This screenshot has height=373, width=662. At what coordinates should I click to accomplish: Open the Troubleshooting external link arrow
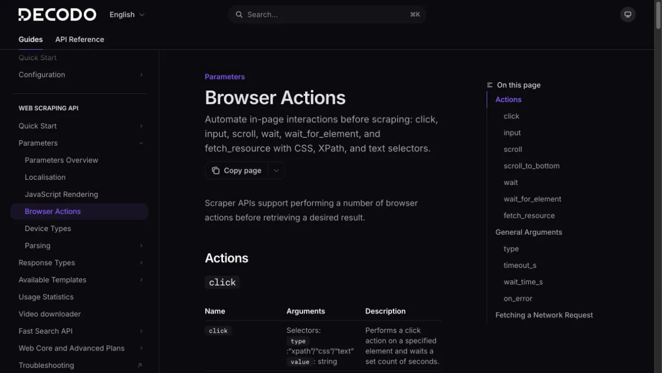[140, 365]
